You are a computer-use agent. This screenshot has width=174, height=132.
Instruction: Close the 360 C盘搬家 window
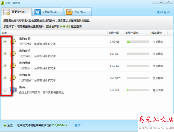pyautogui.click(x=168, y=2)
